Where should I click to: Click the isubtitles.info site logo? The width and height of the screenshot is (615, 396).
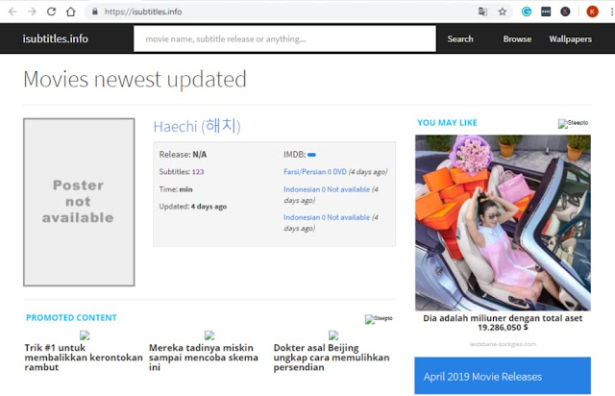click(56, 38)
